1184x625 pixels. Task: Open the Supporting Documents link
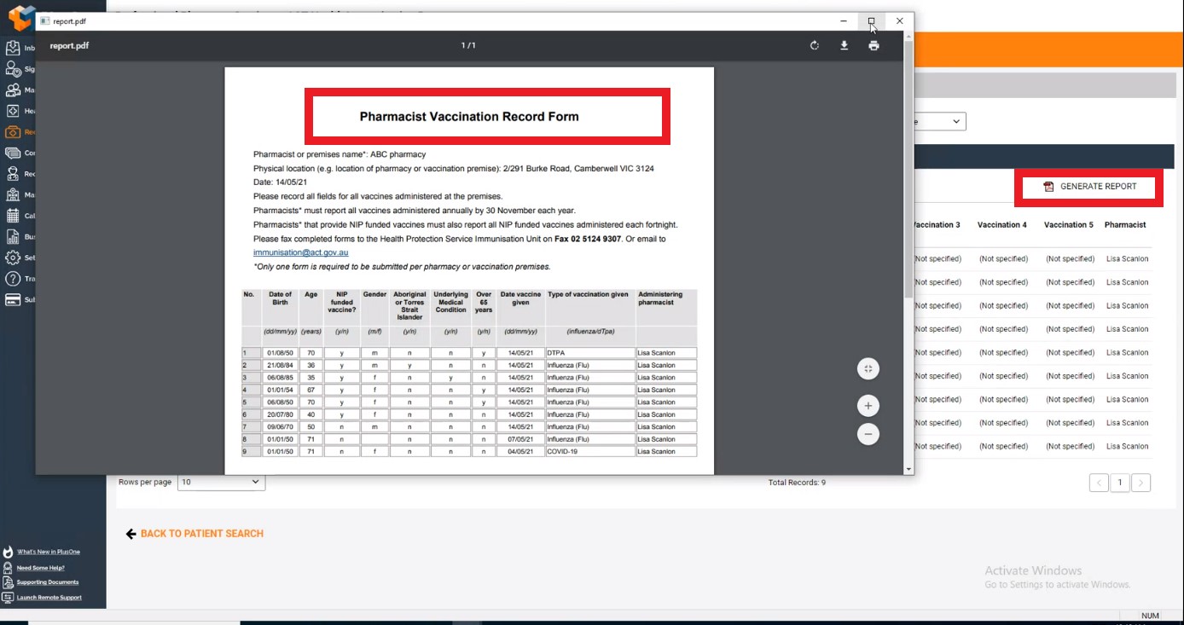[x=48, y=582]
